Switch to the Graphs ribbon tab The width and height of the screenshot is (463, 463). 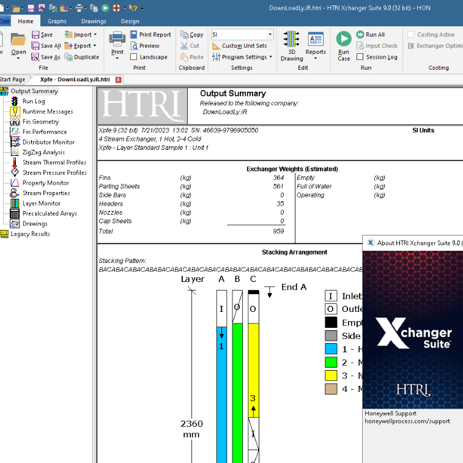[x=57, y=21]
